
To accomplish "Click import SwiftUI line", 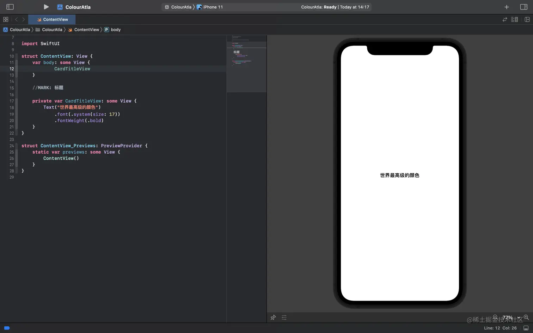I will pos(41,44).
